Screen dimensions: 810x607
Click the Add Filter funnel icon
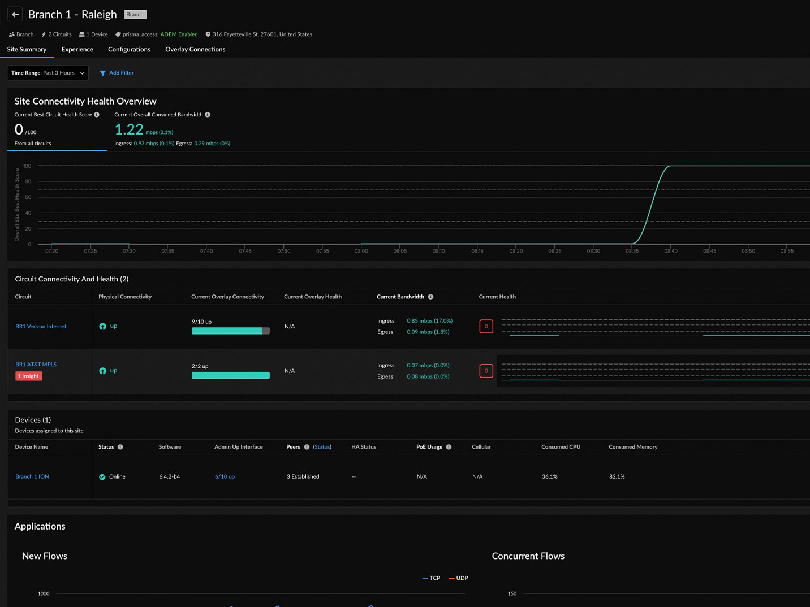(102, 73)
